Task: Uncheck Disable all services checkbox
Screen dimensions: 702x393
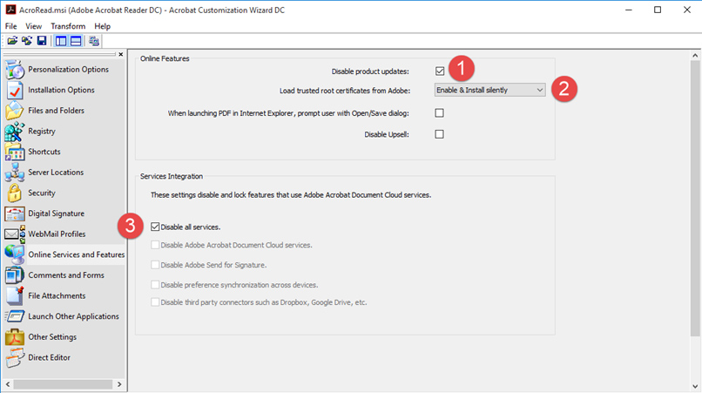Action: [x=156, y=227]
